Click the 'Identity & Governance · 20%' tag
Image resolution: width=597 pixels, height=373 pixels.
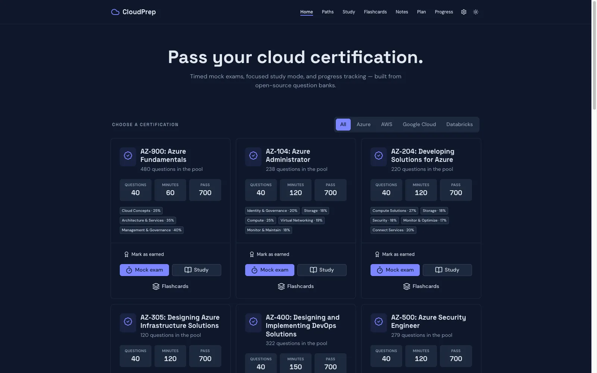pos(272,211)
